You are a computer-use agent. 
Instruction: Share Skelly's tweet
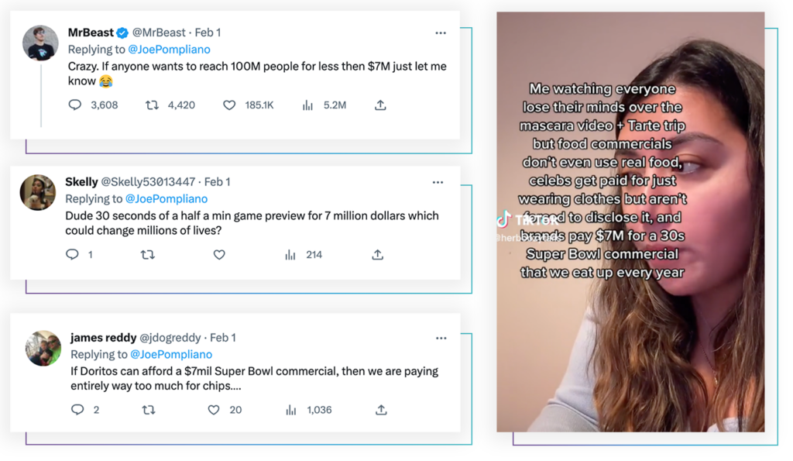[x=377, y=255]
